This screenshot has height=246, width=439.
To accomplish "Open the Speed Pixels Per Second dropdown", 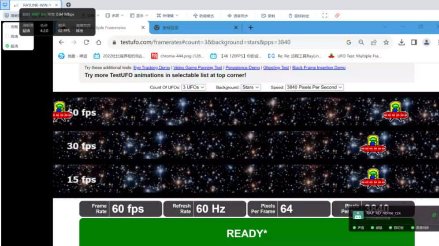I will pyautogui.click(x=314, y=87).
